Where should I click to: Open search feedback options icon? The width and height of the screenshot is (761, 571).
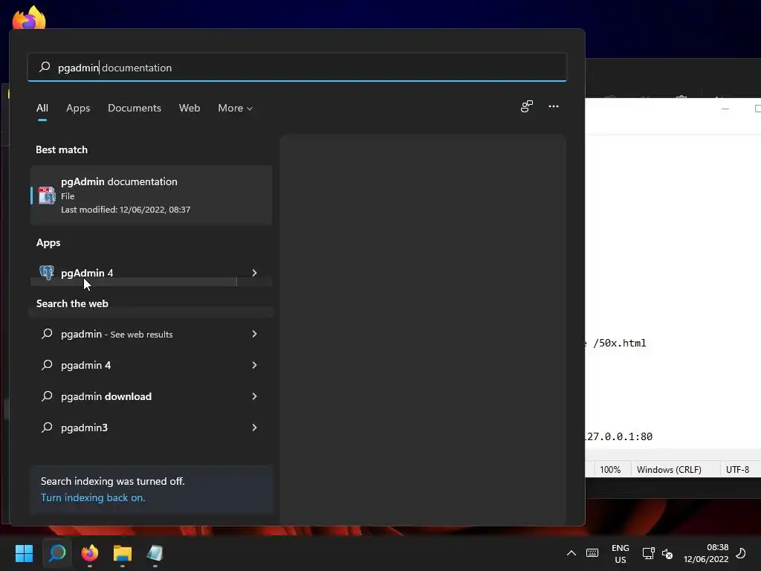(527, 106)
